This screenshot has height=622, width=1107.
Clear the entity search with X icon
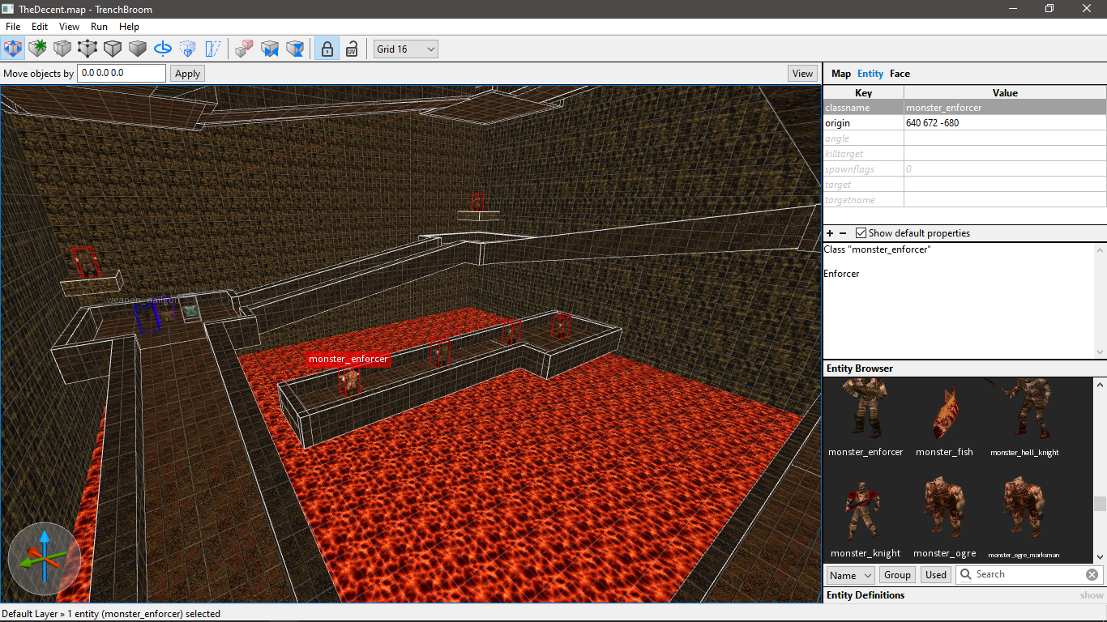point(1092,575)
